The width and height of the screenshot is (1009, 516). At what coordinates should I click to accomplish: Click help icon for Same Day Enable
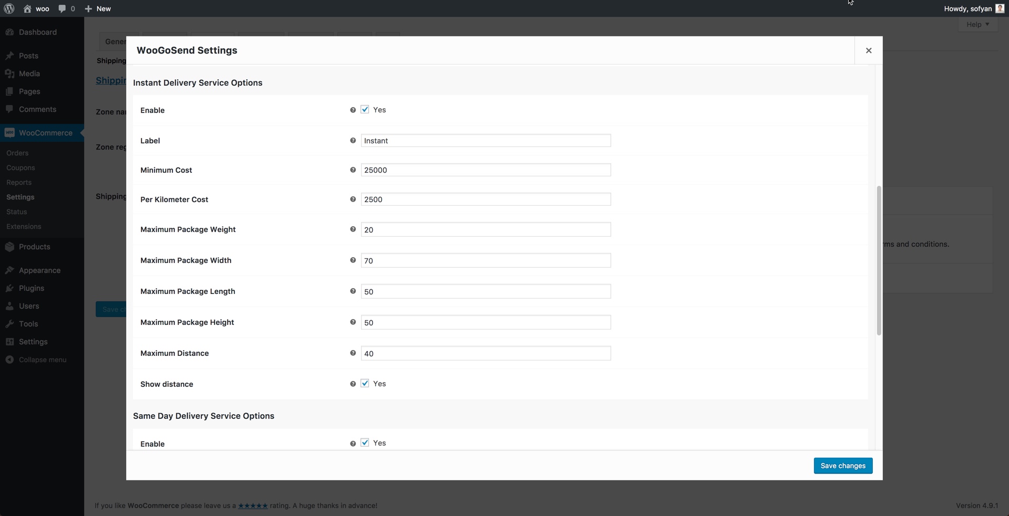tap(353, 444)
